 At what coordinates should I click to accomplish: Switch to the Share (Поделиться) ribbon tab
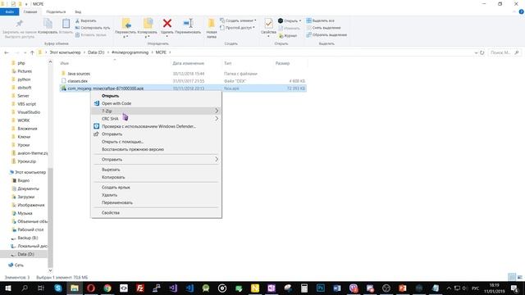click(x=56, y=11)
